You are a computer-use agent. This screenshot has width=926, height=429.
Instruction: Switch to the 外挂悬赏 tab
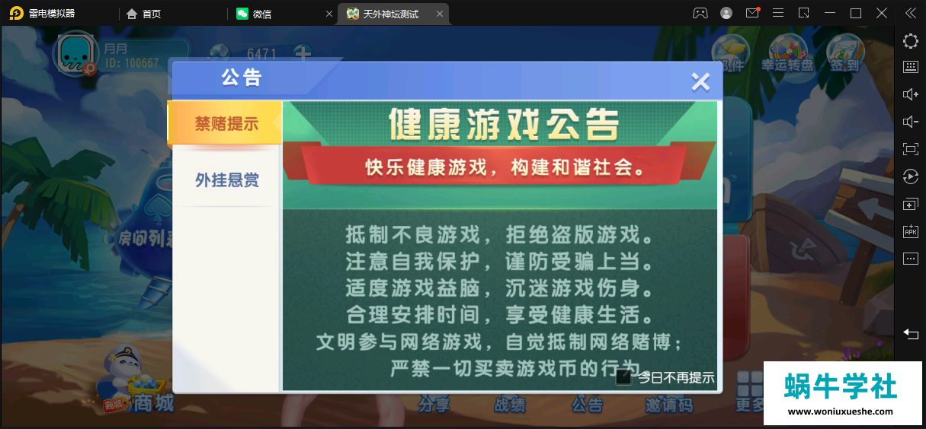226,180
